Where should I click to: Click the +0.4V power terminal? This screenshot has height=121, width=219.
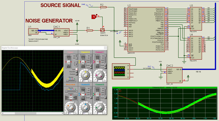[x=77, y=24]
